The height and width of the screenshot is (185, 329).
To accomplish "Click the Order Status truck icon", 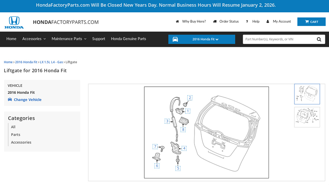I will coord(215,21).
